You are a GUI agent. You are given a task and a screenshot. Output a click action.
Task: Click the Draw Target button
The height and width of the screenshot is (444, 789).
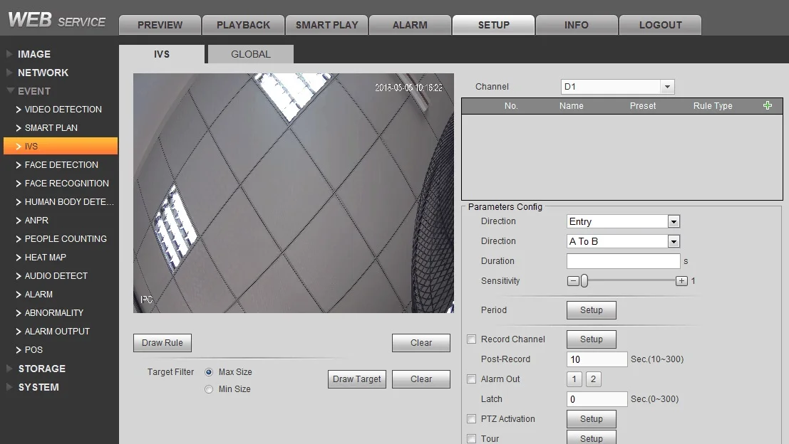coord(357,379)
